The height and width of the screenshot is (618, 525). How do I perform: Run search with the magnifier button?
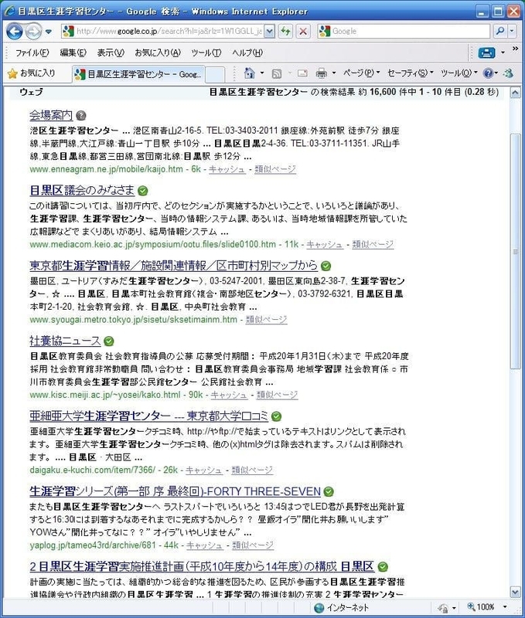click(x=499, y=31)
